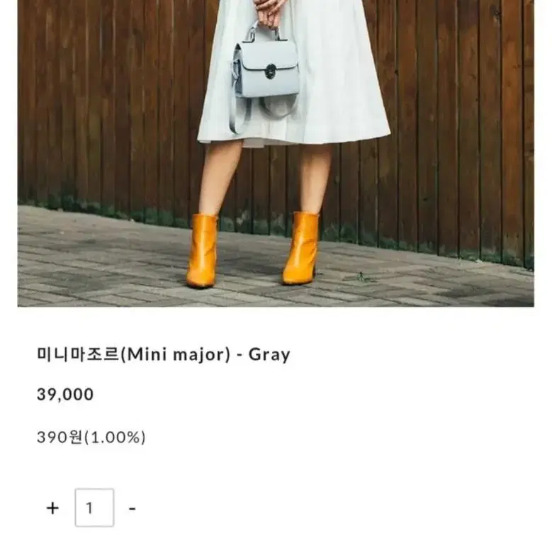Decrease quantity with the minus icon

coord(132,508)
